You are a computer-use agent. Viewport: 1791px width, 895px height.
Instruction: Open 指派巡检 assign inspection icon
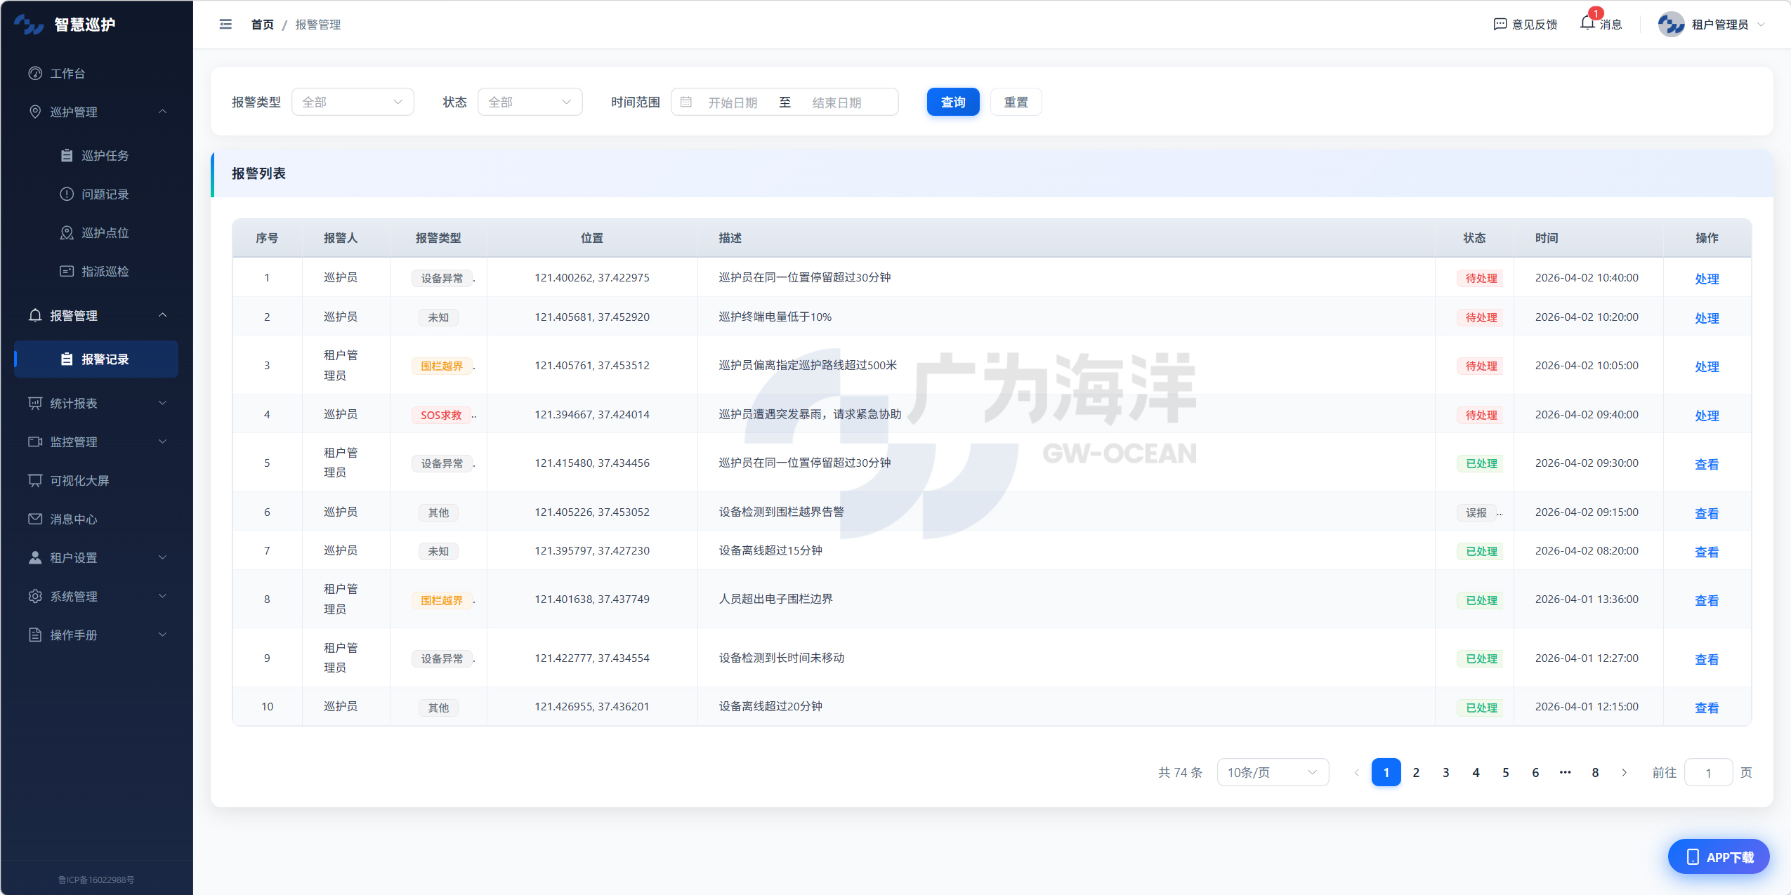tap(67, 271)
